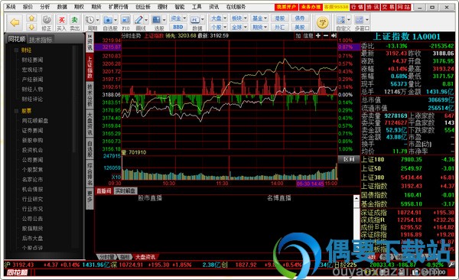The width and height of the screenshot is (459, 280).
Task: Open the 分析 menu
Action: pos(45,6)
